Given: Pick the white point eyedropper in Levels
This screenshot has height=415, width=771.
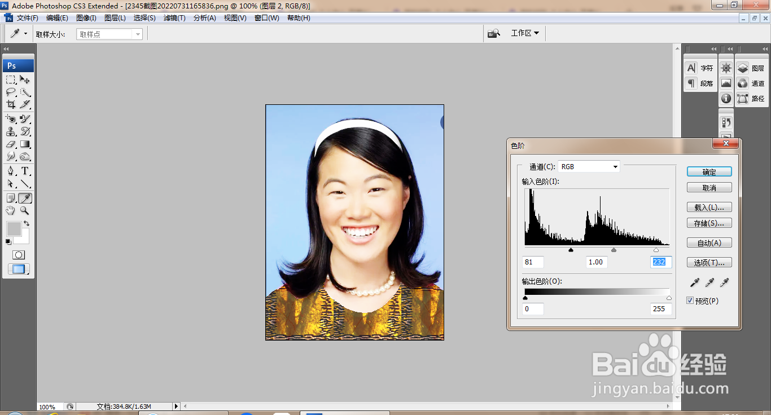Looking at the screenshot, I should tap(724, 282).
